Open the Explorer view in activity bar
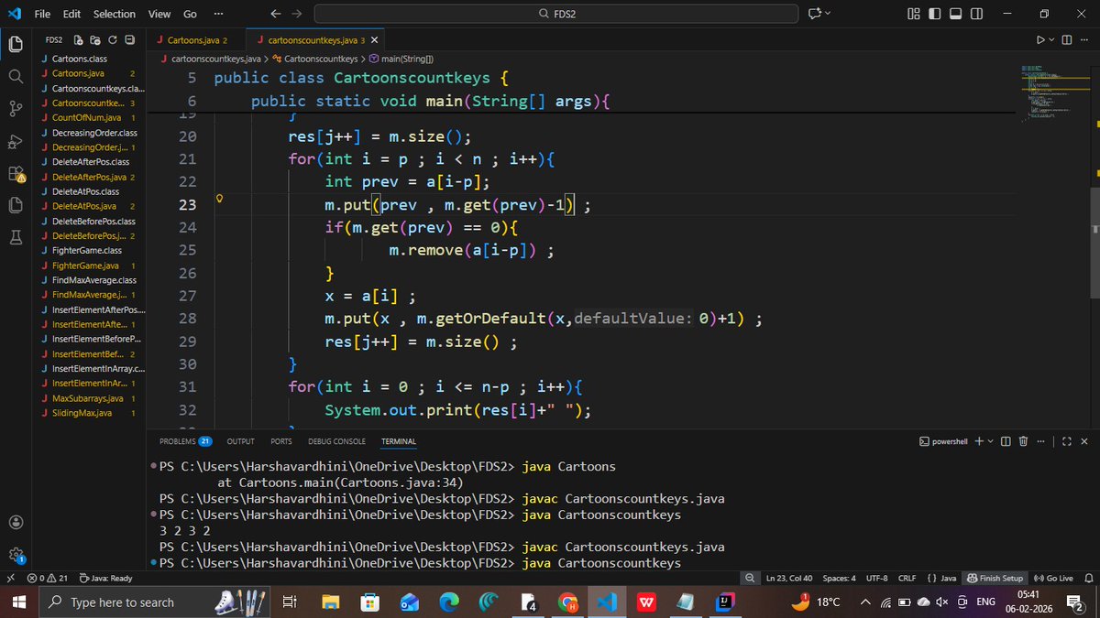The height and width of the screenshot is (618, 1100). pos(16,44)
